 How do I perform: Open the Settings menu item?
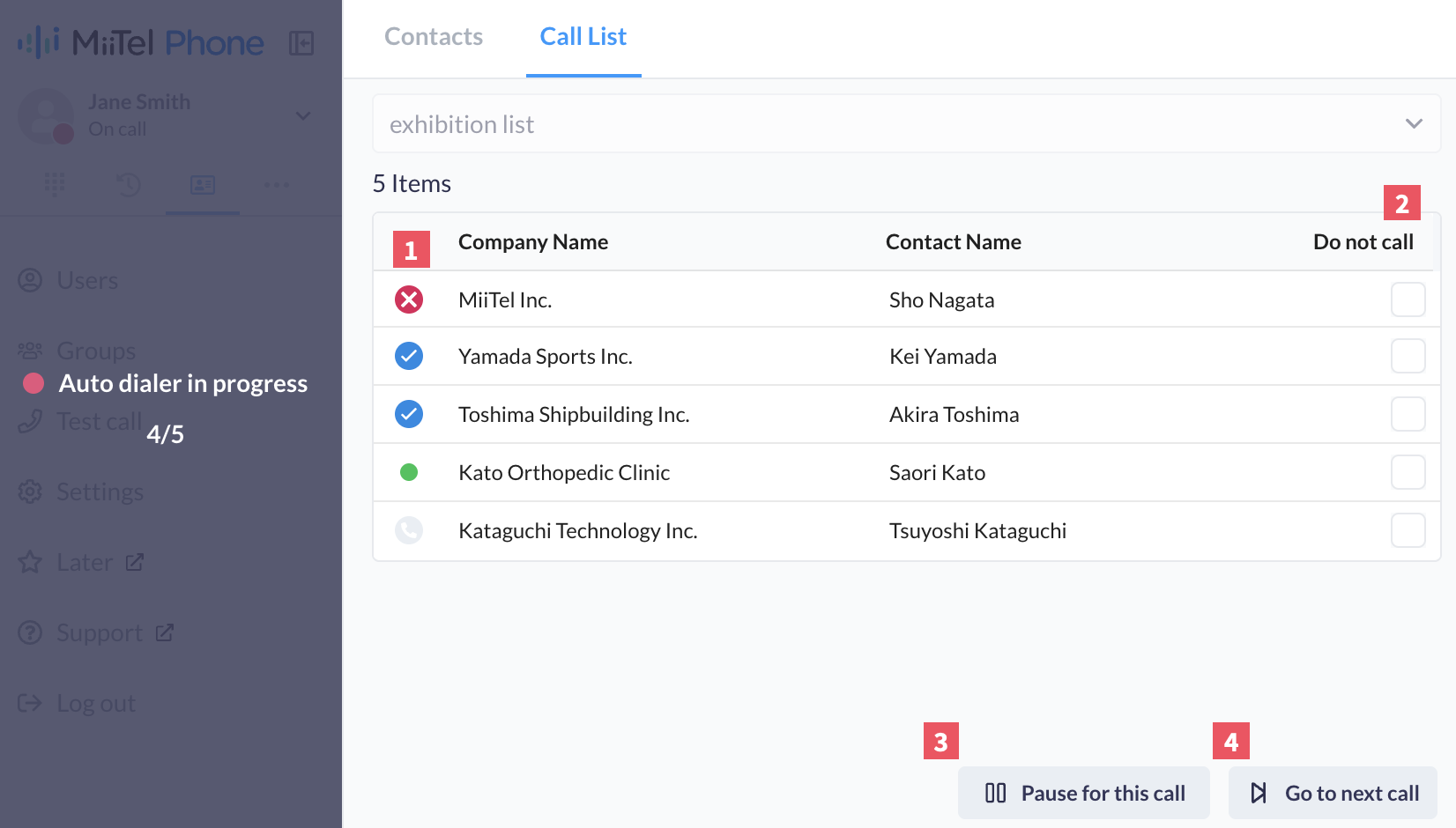coord(100,492)
